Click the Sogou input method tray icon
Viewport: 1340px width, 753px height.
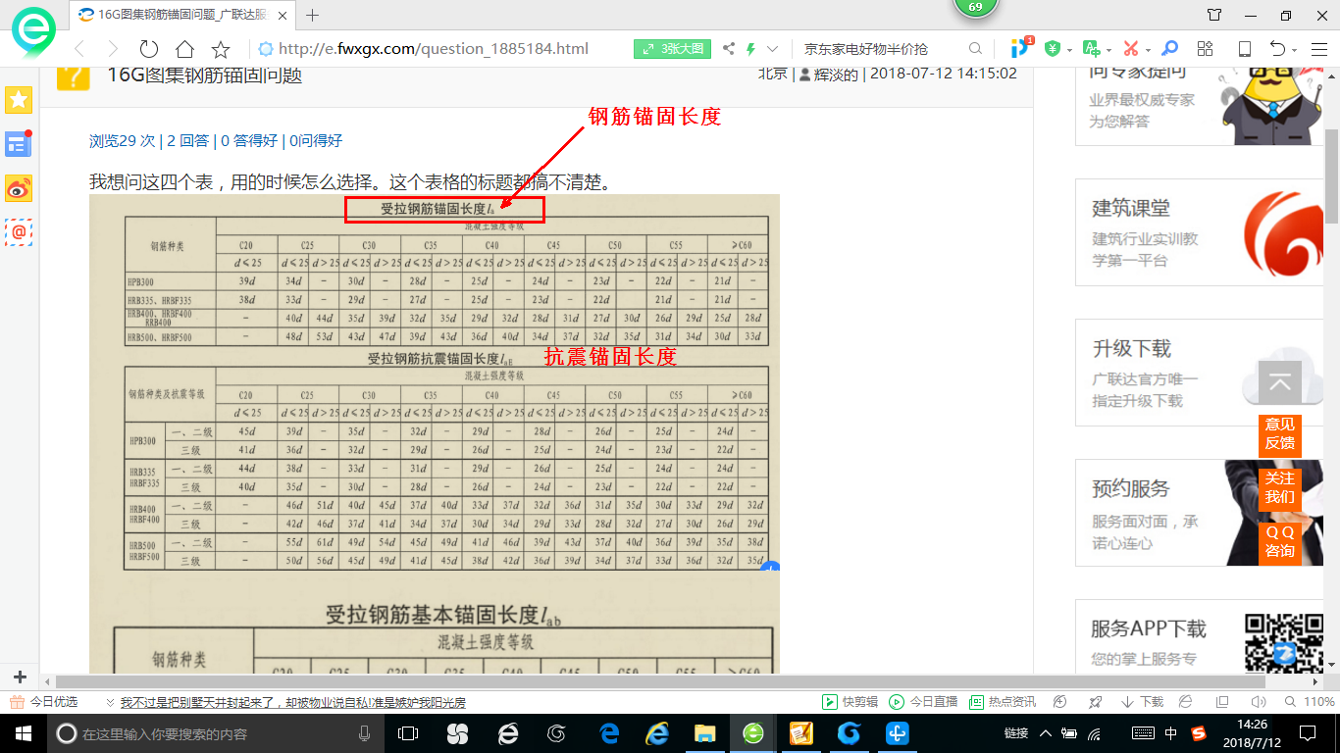(x=1198, y=732)
